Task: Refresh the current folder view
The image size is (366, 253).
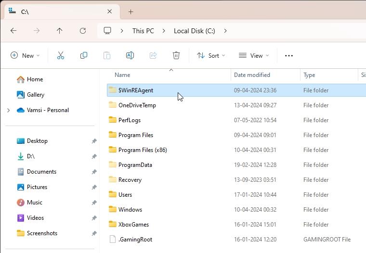Action: point(83,31)
